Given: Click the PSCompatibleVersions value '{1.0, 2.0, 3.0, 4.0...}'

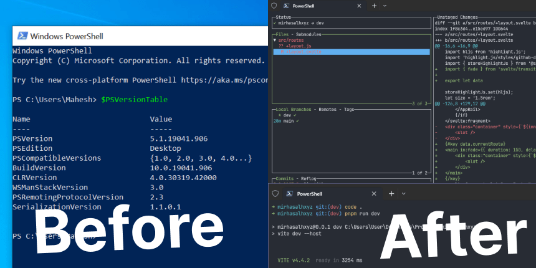Looking at the screenshot, I should click(x=201, y=158).
